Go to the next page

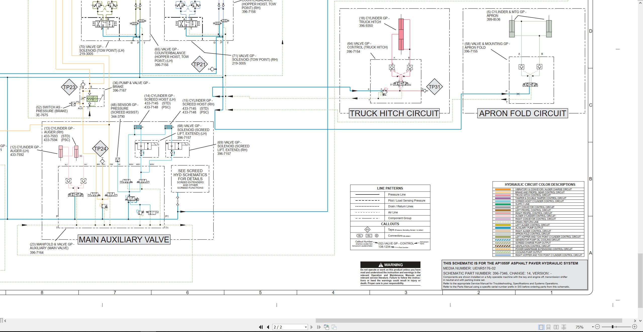311,327
